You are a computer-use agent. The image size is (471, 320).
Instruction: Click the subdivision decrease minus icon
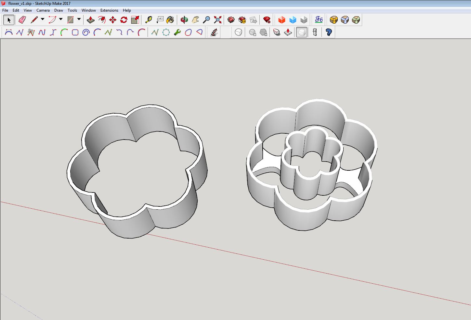tap(263, 32)
